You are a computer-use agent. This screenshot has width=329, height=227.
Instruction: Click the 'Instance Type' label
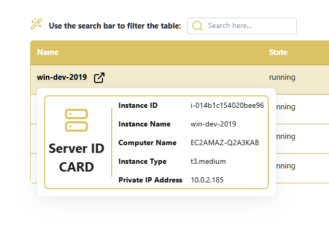coord(142,162)
